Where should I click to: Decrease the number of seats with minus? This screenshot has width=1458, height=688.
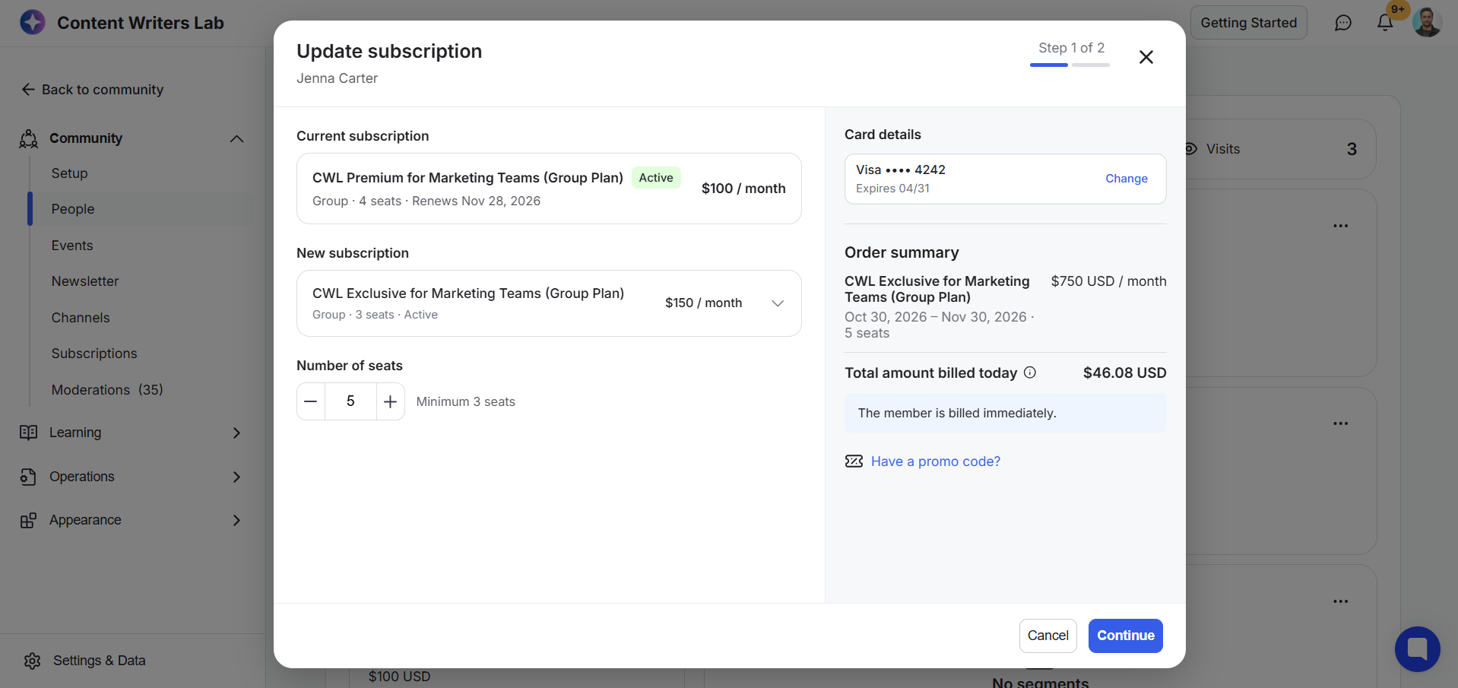coord(311,401)
